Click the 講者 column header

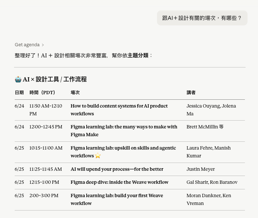(x=191, y=93)
